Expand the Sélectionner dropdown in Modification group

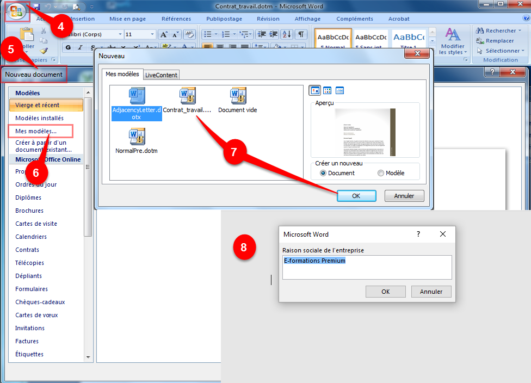523,51
